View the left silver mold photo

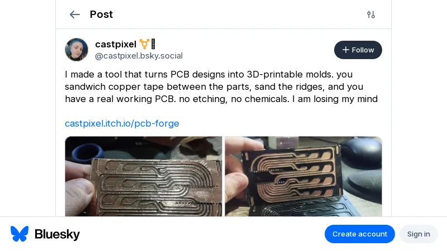point(144,176)
